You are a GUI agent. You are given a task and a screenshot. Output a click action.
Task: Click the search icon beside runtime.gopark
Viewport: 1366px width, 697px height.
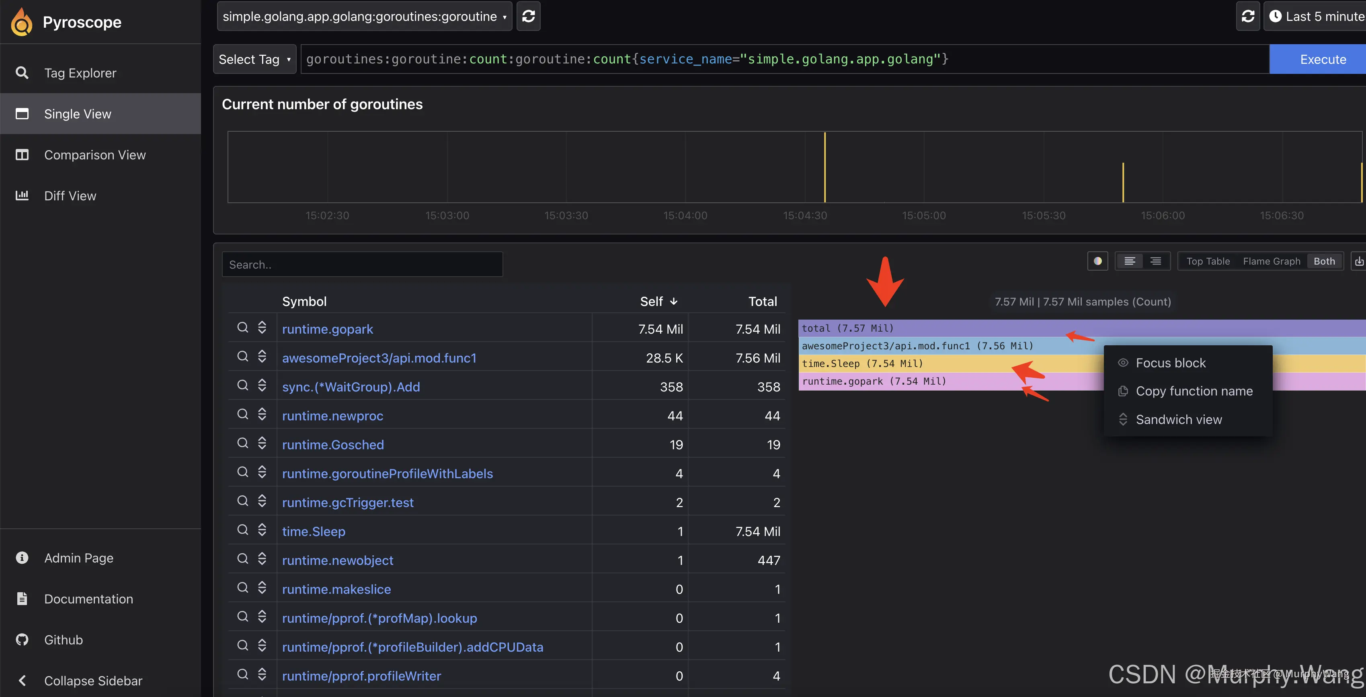tap(242, 327)
